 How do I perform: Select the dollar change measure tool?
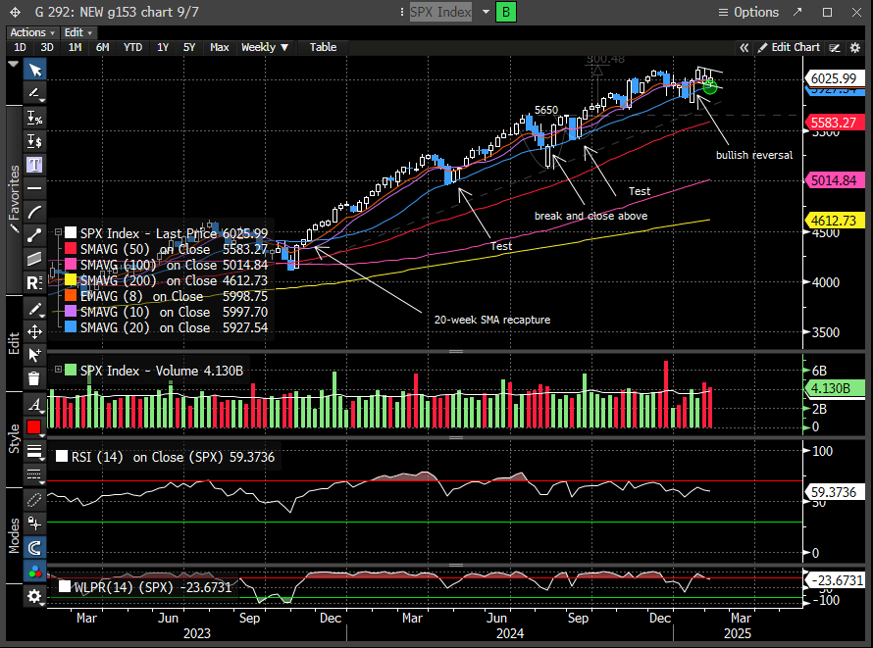[34, 141]
